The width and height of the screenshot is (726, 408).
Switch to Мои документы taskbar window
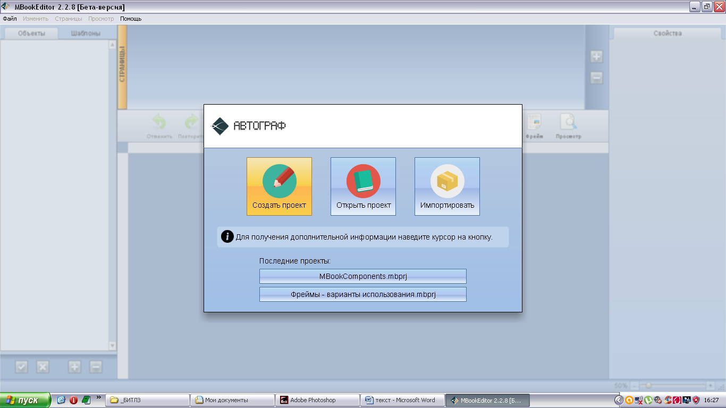click(x=233, y=400)
